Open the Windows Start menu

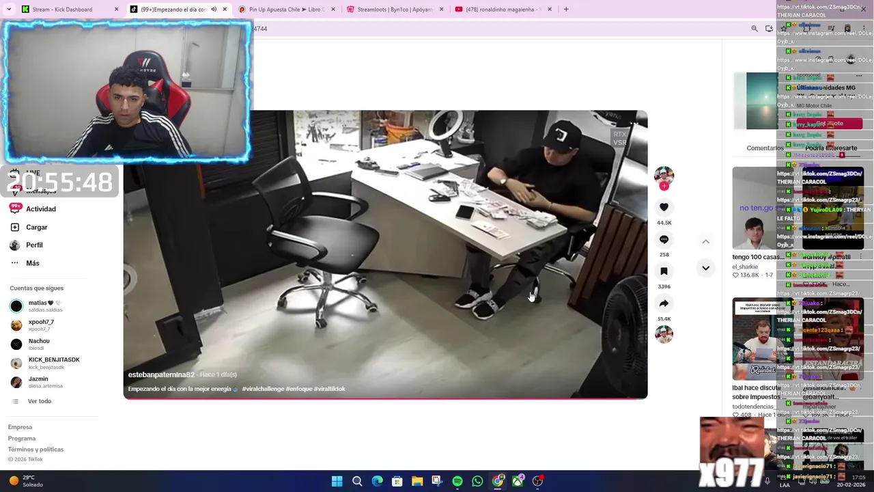pyautogui.click(x=337, y=481)
